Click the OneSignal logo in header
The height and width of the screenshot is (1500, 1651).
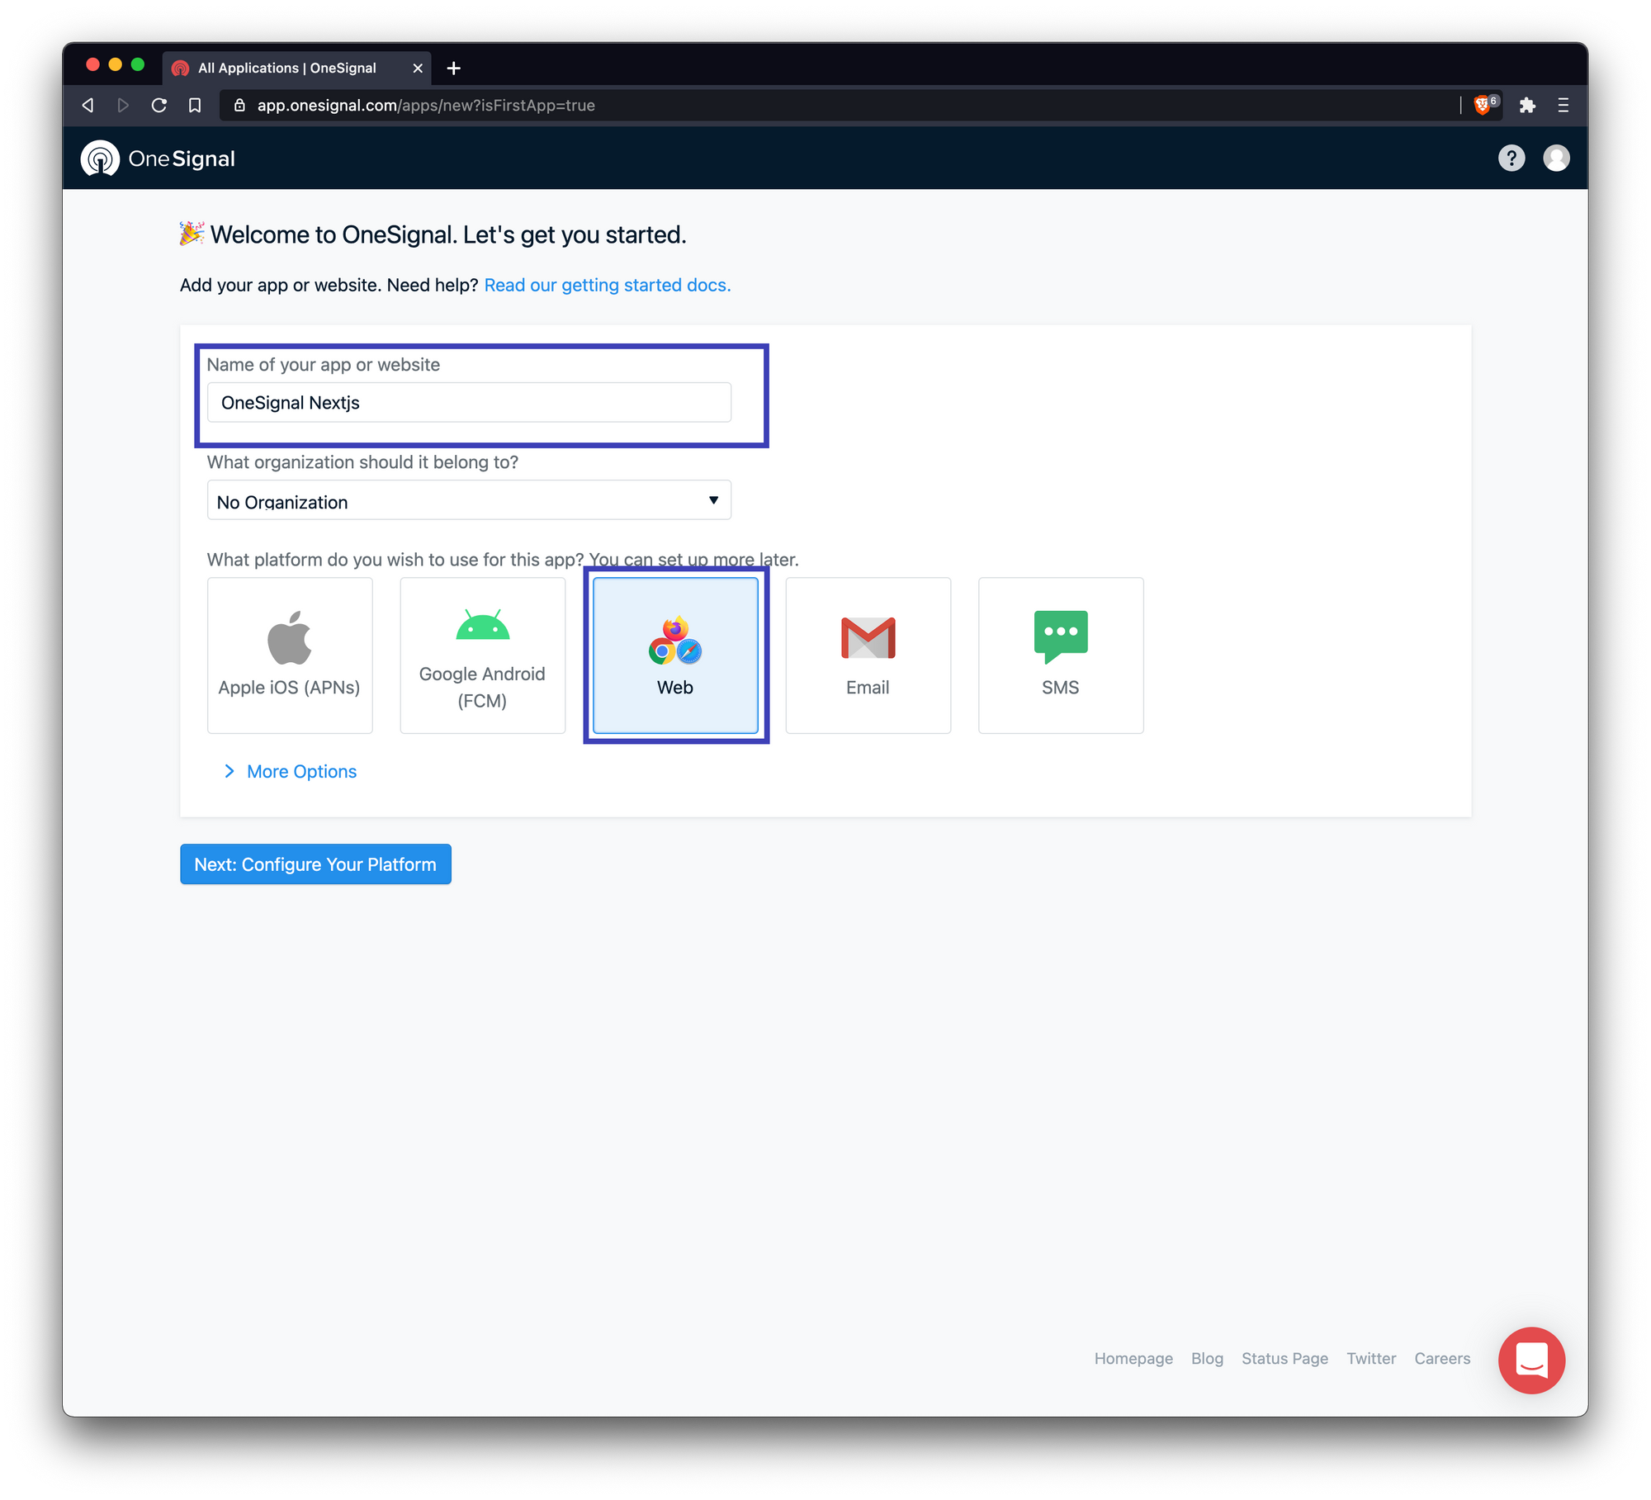pos(158,159)
